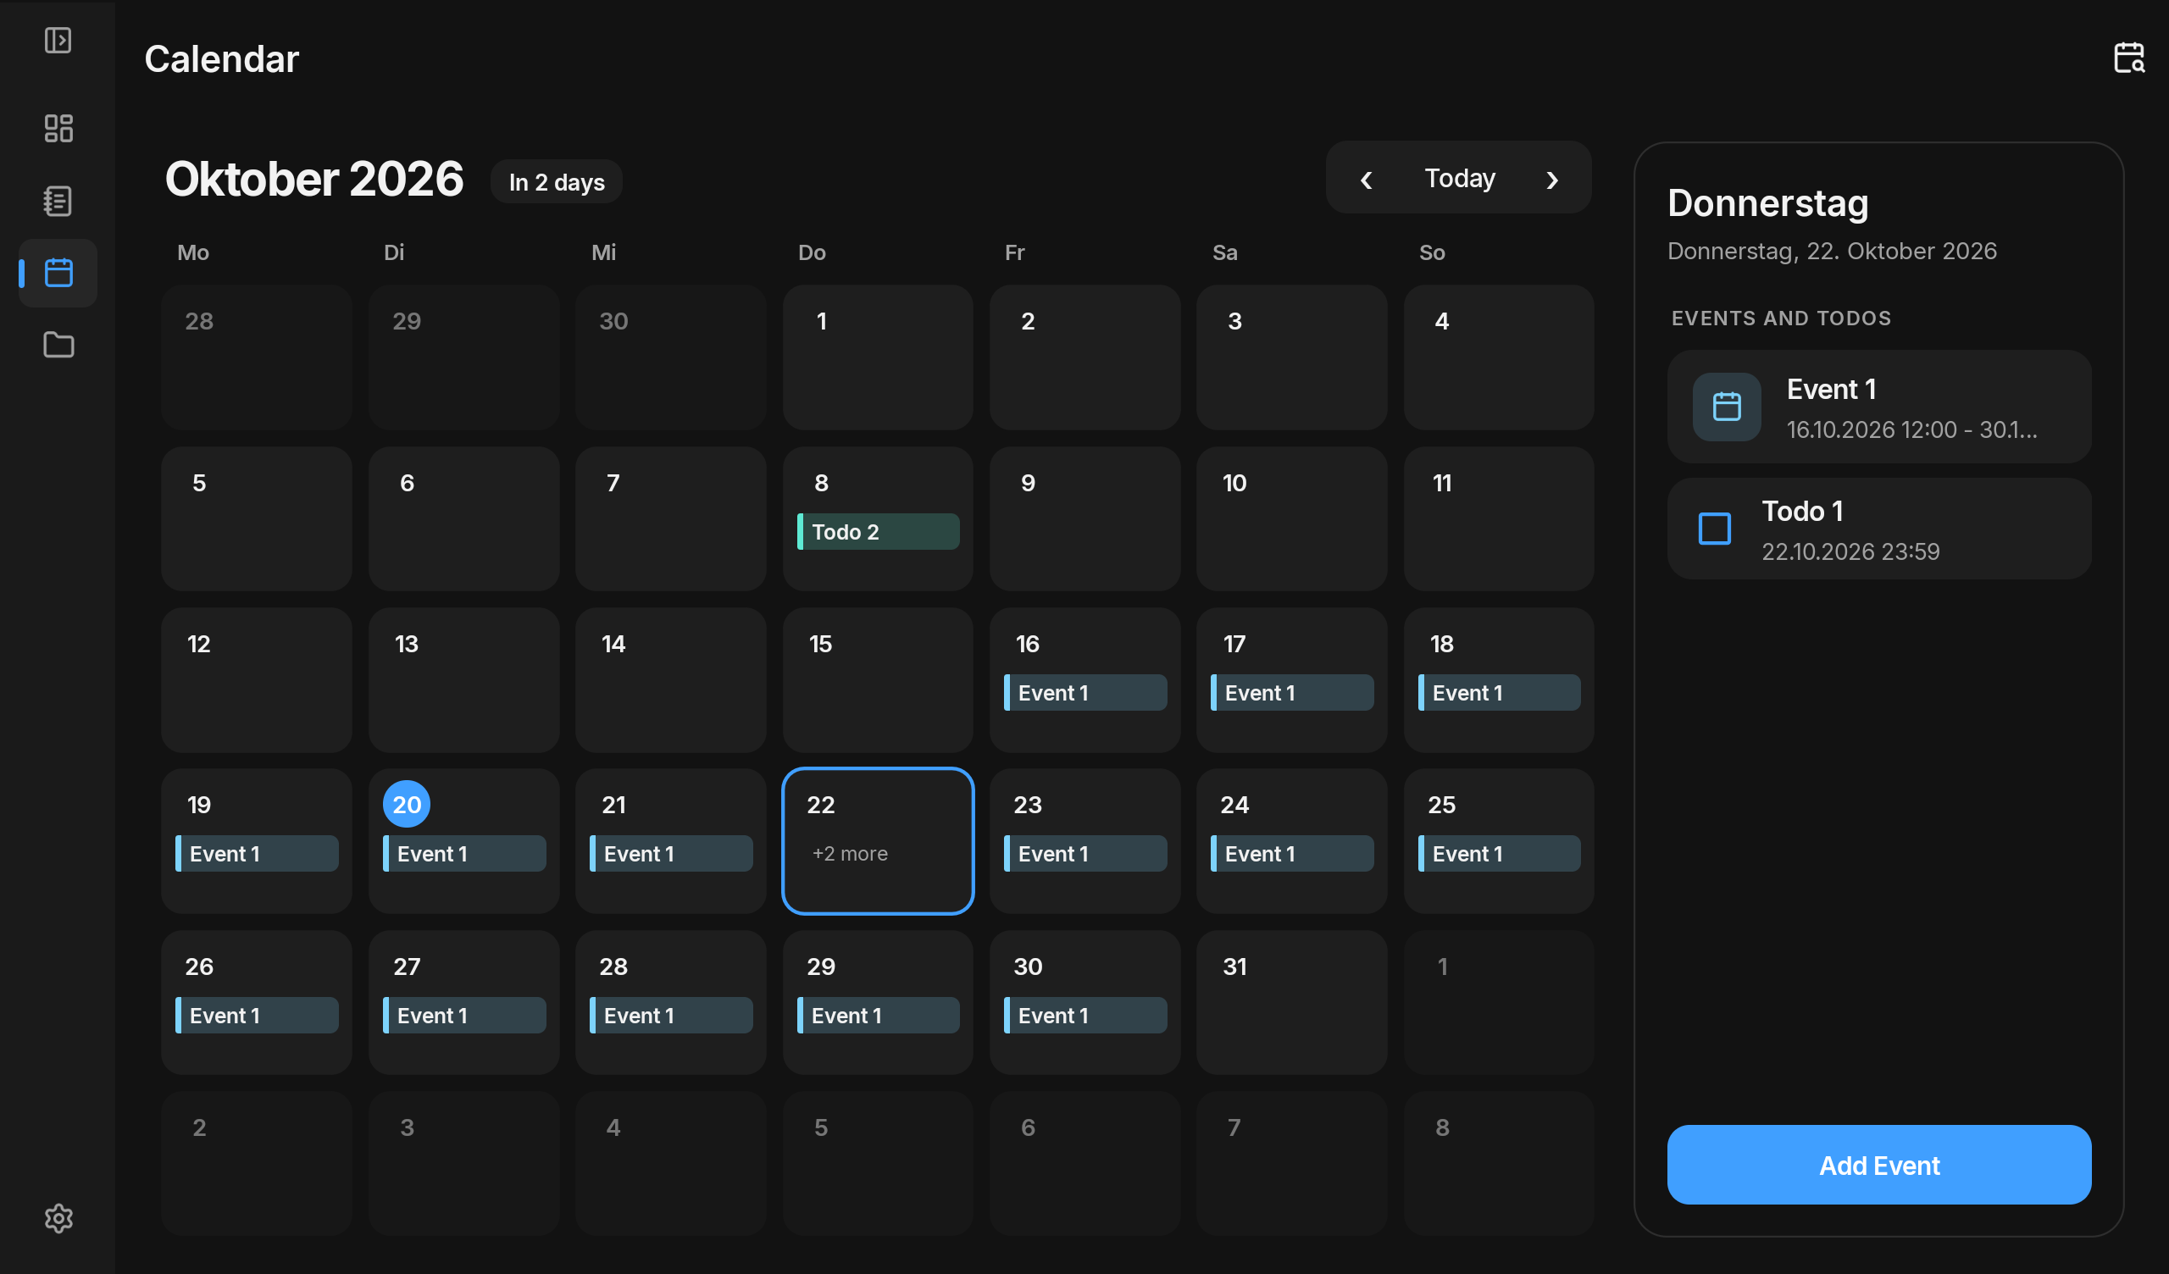Screen dimensions: 2169x1274
Task: Click the calendar search icon
Action: 2128,58
